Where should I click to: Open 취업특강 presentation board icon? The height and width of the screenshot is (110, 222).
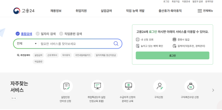(x=97, y=86)
